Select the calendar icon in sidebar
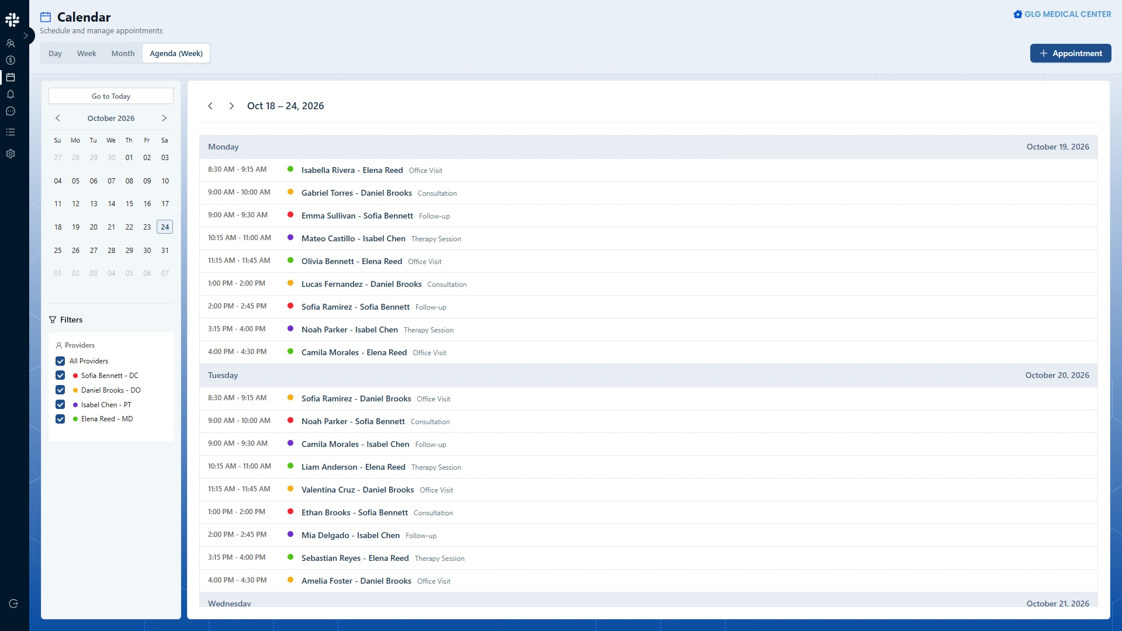Image resolution: width=1122 pixels, height=631 pixels. 11,77
